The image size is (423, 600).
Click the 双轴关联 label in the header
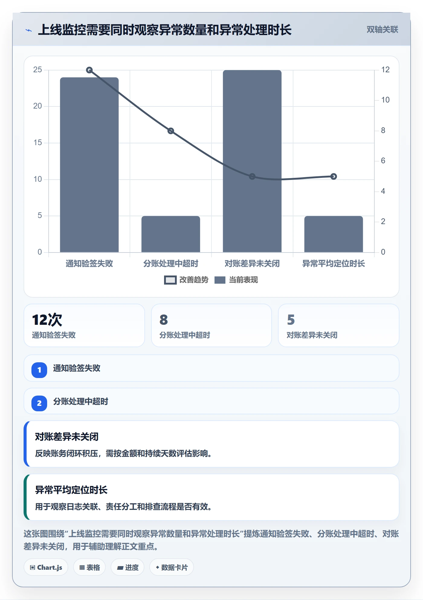pyautogui.click(x=382, y=30)
